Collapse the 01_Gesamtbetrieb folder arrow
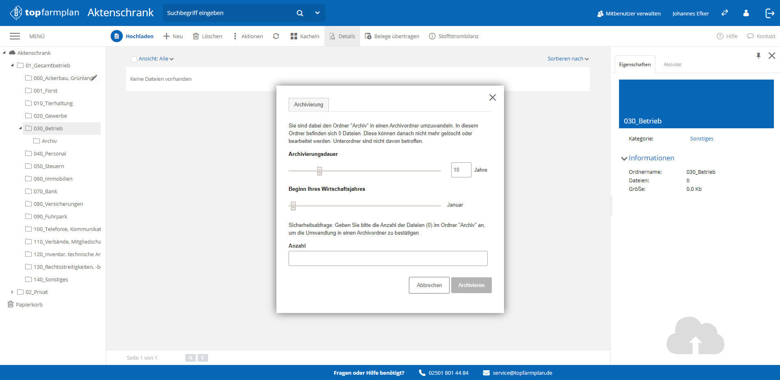Viewport: 780px width, 380px height. [x=12, y=65]
